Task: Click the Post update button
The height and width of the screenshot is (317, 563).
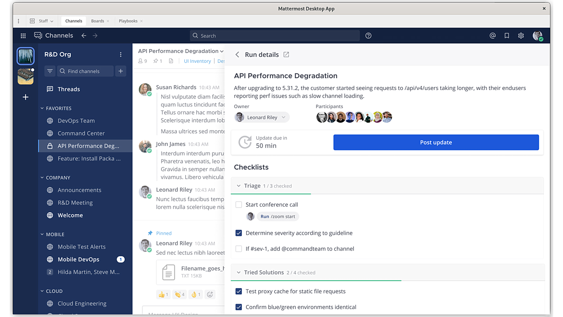Action: tap(436, 142)
